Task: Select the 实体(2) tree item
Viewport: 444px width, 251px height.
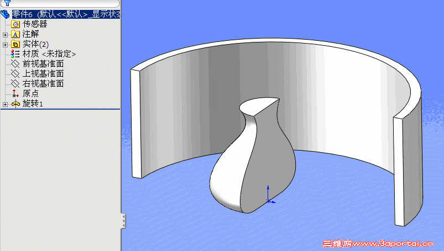Action: [35, 44]
